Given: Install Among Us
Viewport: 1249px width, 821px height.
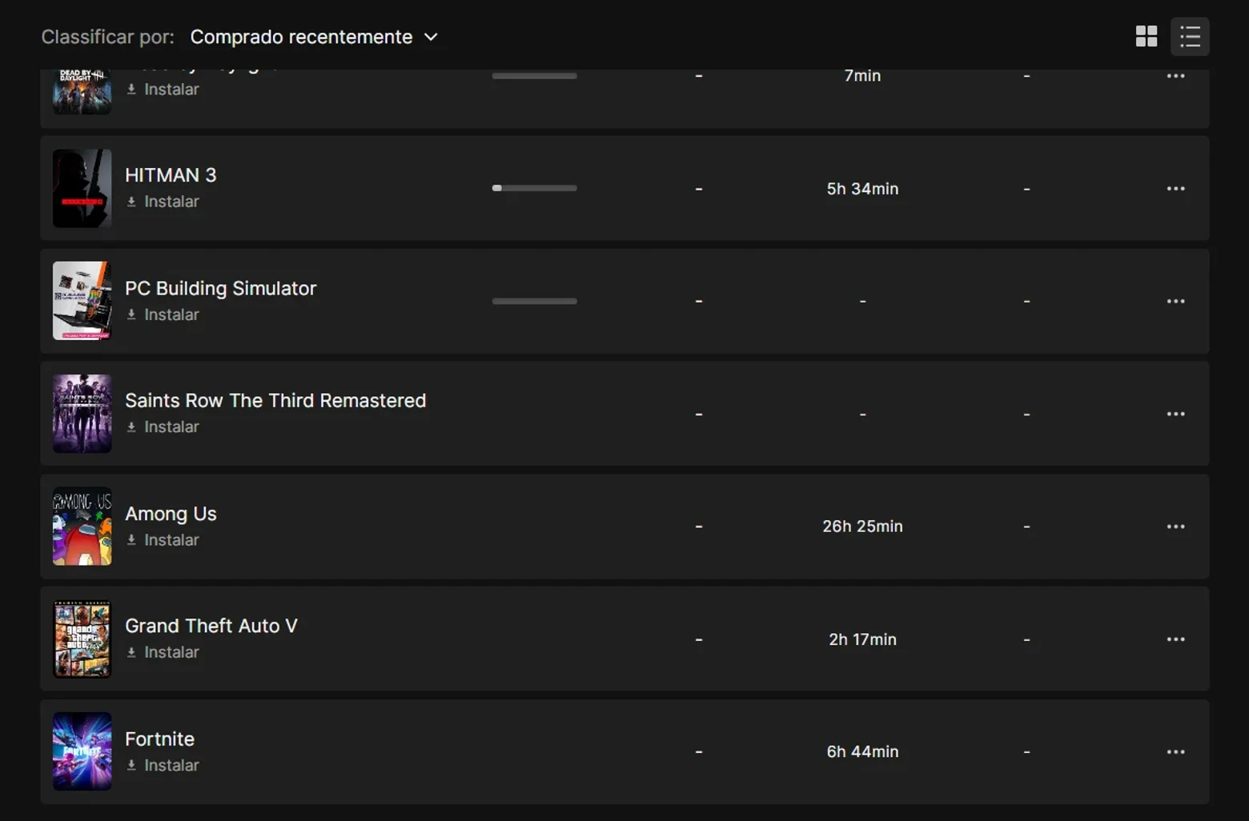Looking at the screenshot, I should point(163,540).
